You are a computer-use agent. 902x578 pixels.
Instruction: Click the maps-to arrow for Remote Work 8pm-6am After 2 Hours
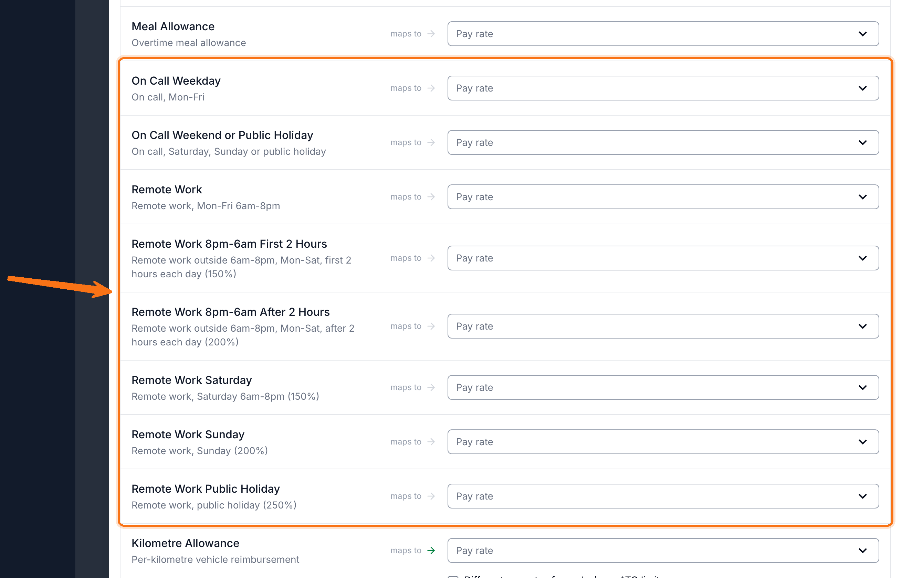(431, 326)
